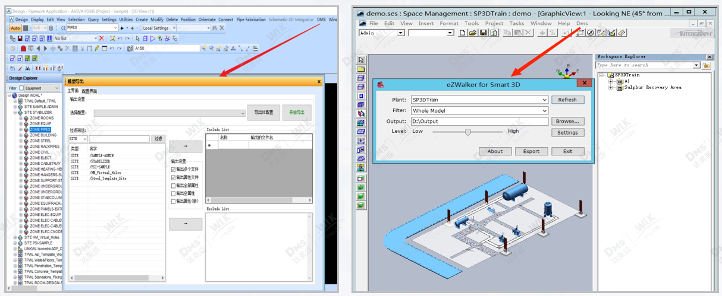
Task: Enable 输出全部属性 checkbox
Action: point(174,186)
